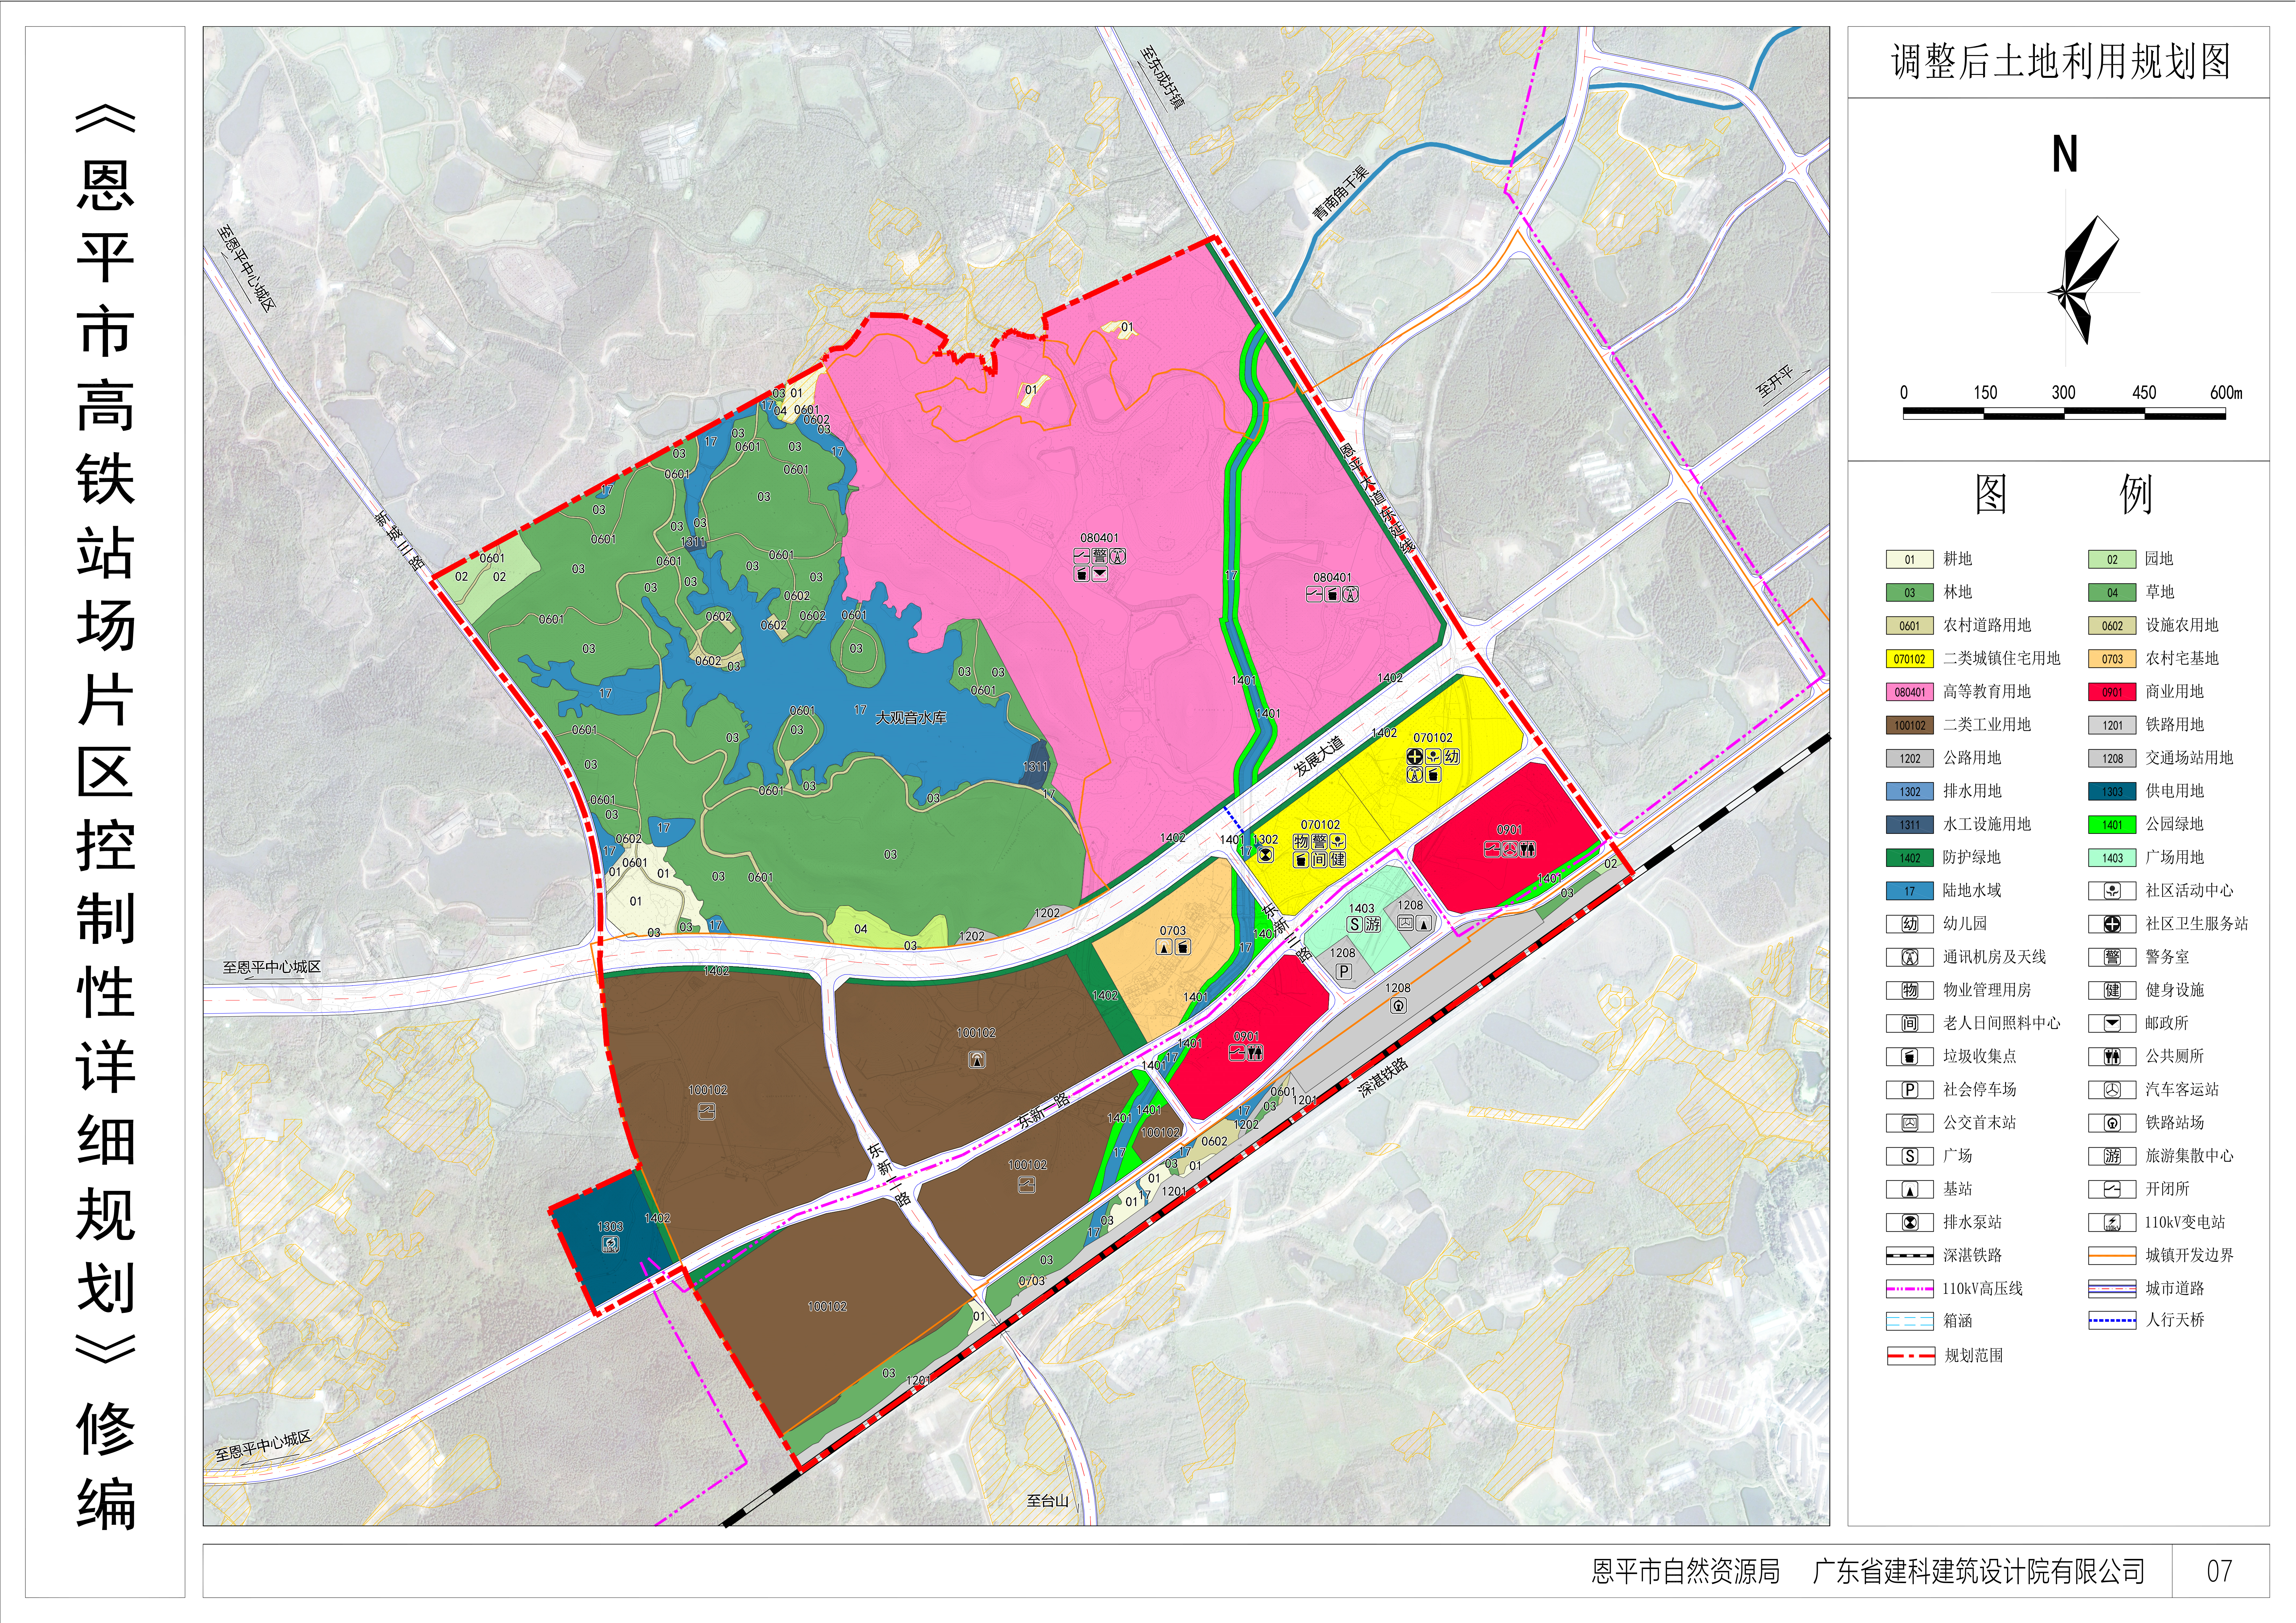Click the 健身设施 fitness legend icon
Screen dimensions: 2296x1623
tap(2112, 990)
